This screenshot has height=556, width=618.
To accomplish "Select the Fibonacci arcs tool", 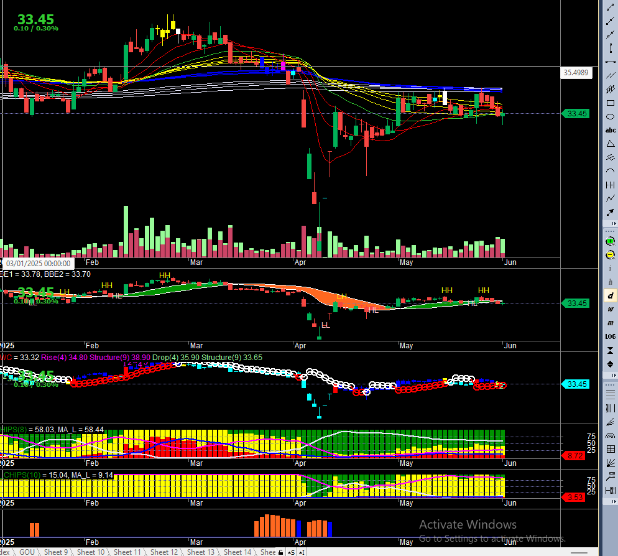I will [610, 435].
